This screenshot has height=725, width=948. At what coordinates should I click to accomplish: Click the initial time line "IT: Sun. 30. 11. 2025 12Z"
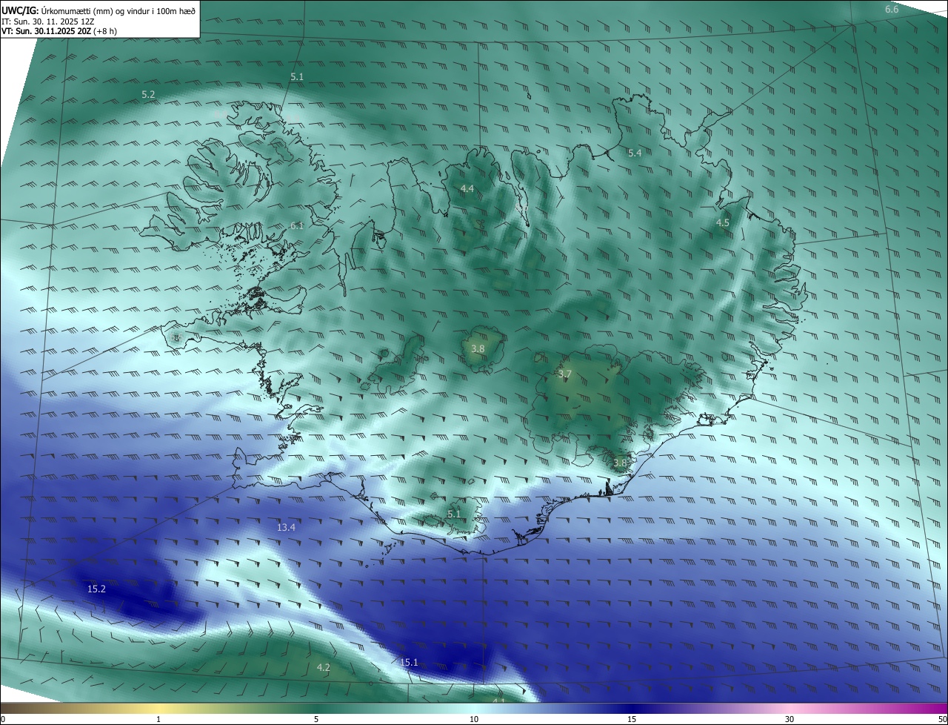click(x=47, y=21)
